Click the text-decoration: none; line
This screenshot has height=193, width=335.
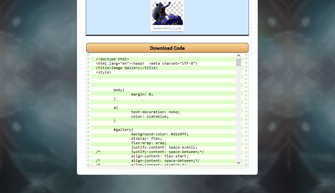click(155, 112)
